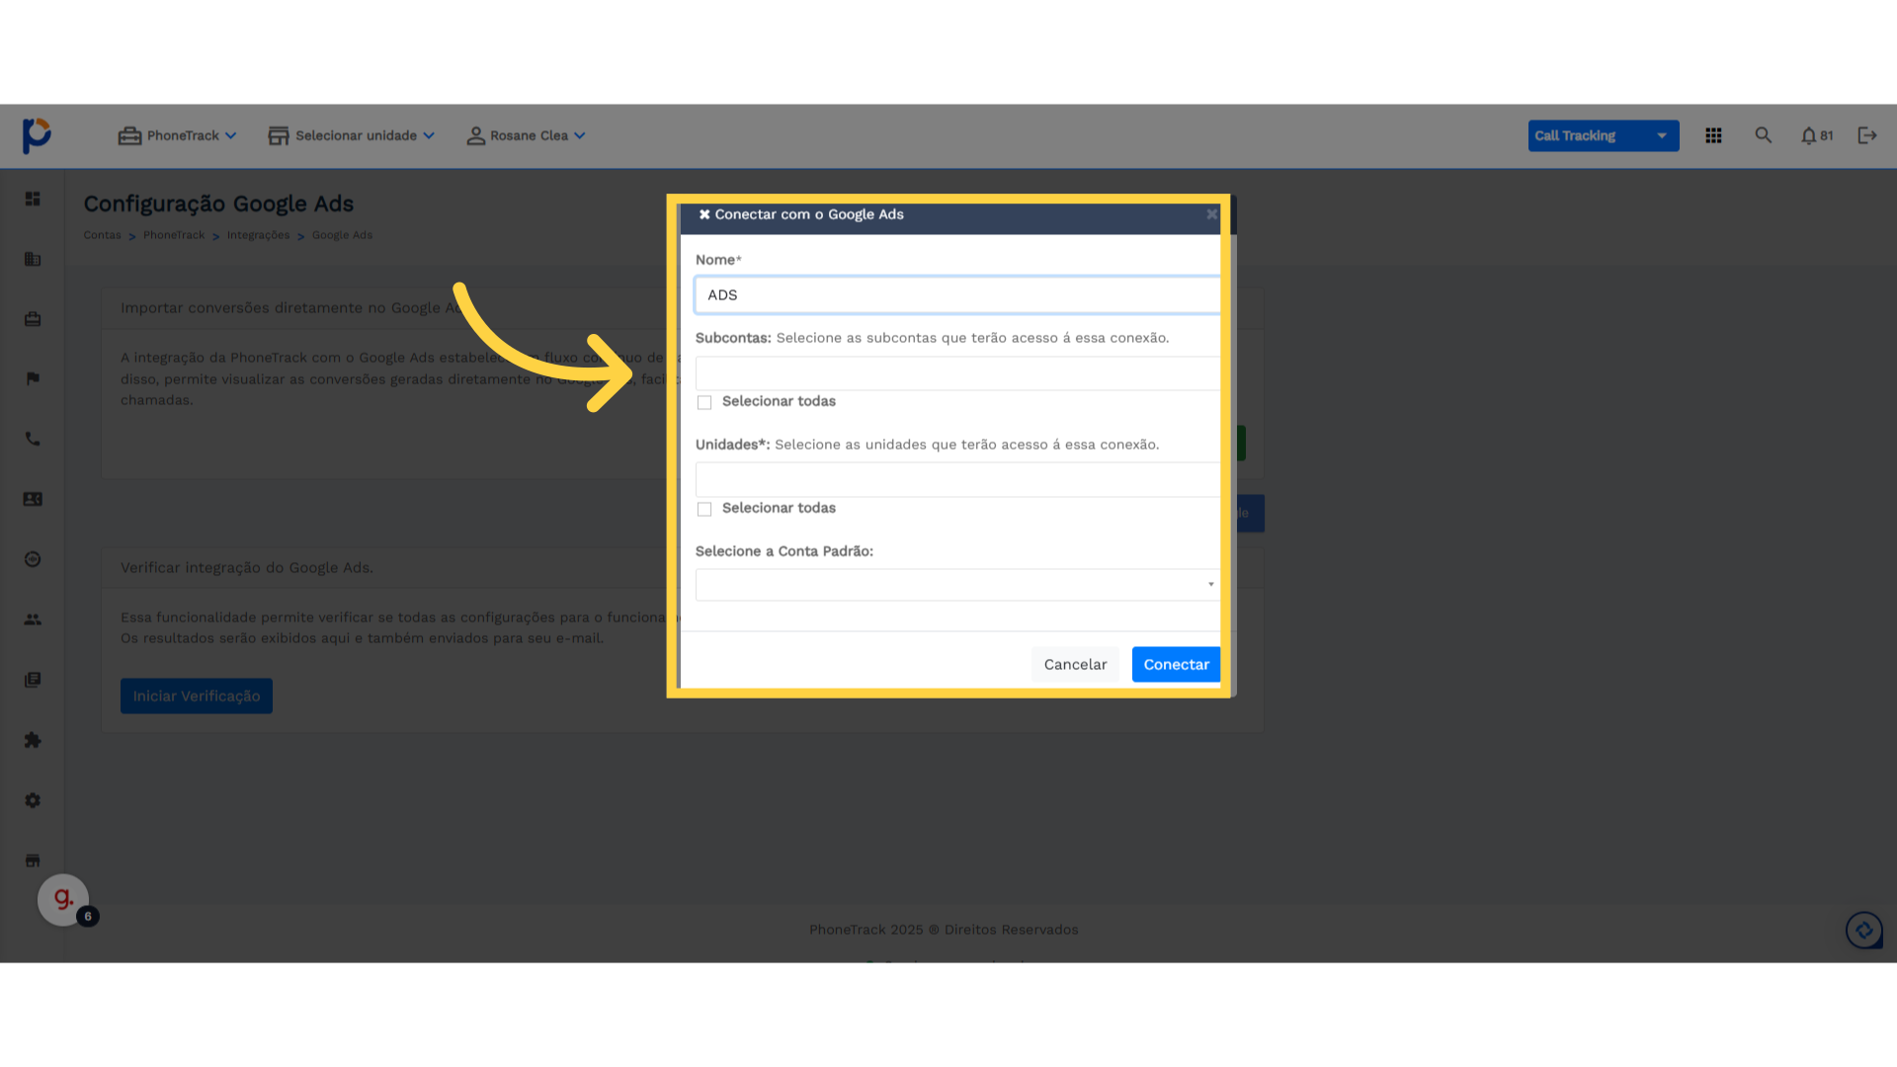
Task: Expand the Call Tracking product selector
Action: tap(1603, 135)
